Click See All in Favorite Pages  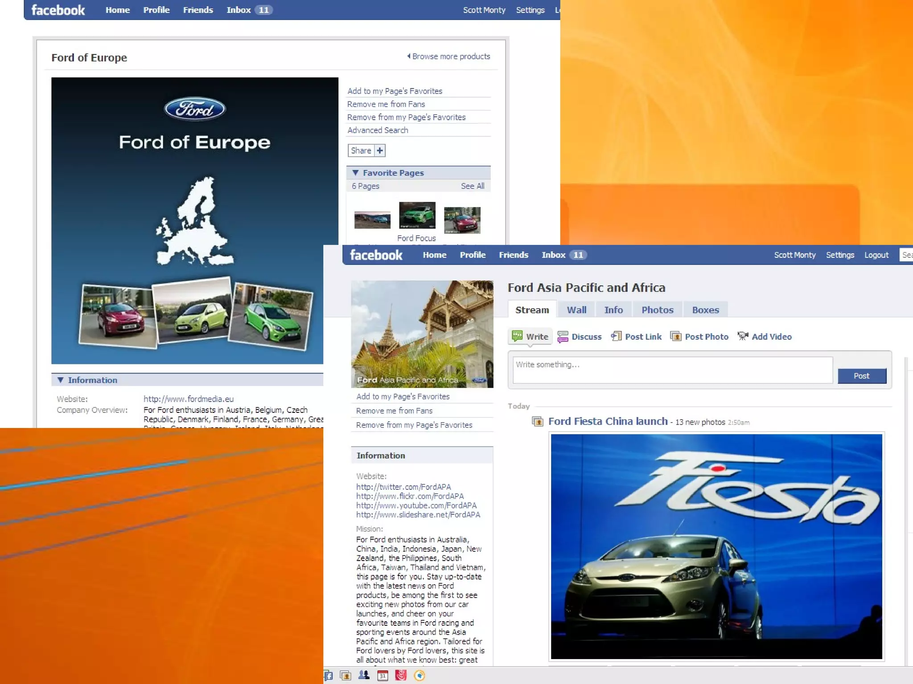pyautogui.click(x=472, y=186)
